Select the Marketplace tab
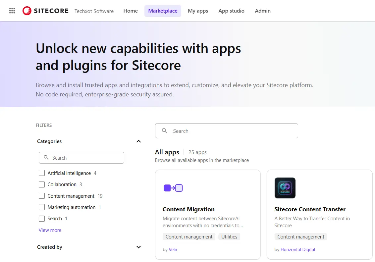The width and height of the screenshot is (375, 262). pyautogui.click(x=163, y=11)
